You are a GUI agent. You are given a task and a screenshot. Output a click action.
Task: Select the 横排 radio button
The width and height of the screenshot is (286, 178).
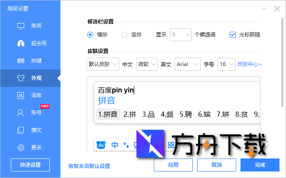click(90, 35)
